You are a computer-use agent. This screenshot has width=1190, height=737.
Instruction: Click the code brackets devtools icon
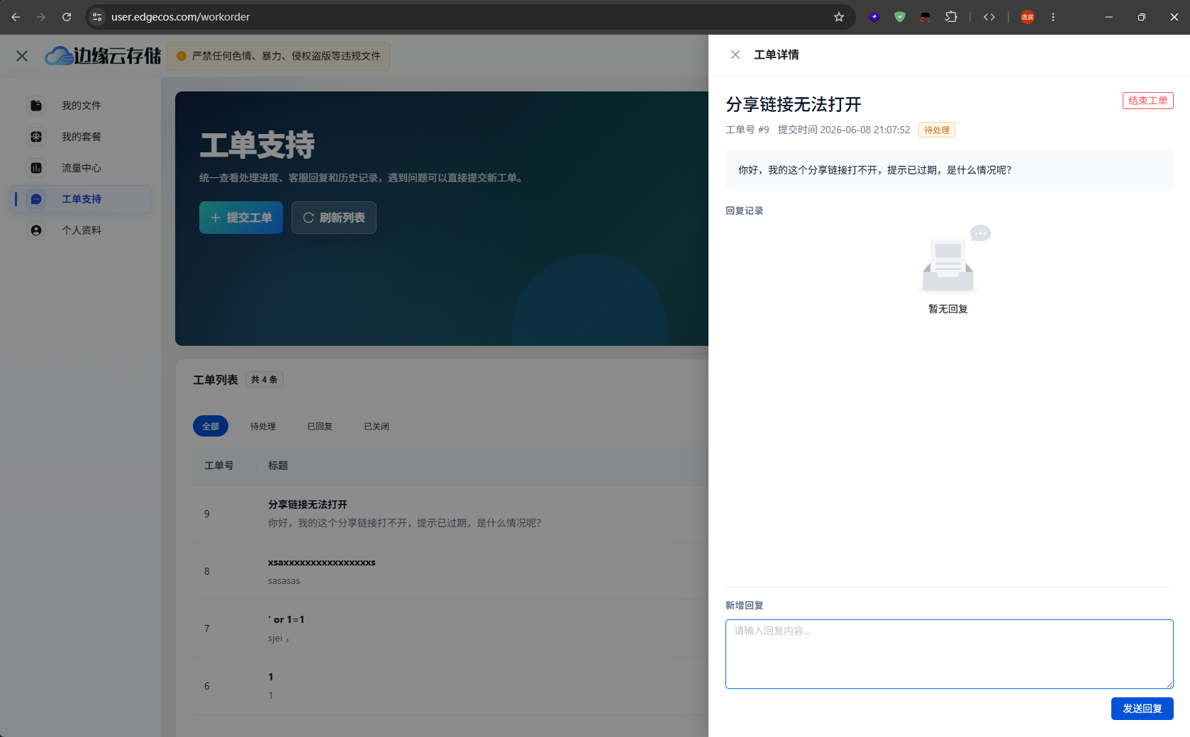coord(989,17)
